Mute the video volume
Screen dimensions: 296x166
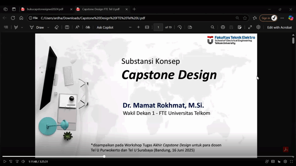pos(23,162)
